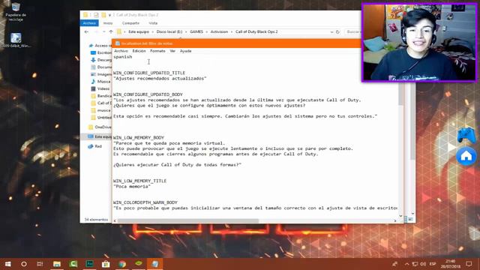Select OneDrive in the navigation pane

point(100,127)
